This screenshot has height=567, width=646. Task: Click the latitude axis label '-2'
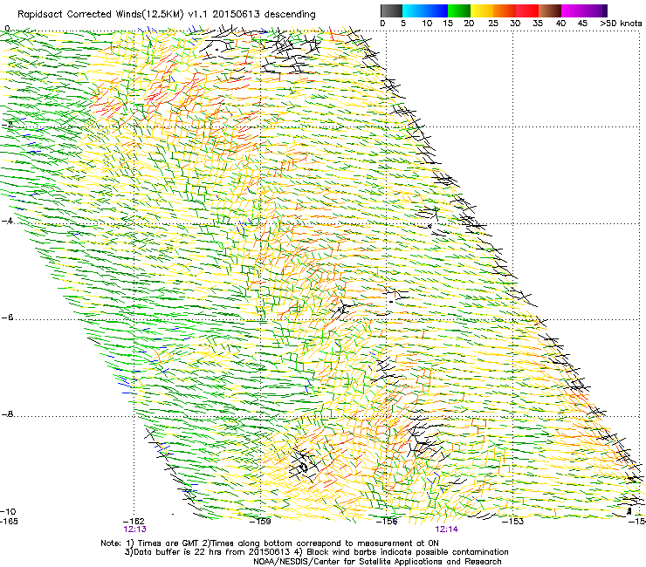(7, 125)
